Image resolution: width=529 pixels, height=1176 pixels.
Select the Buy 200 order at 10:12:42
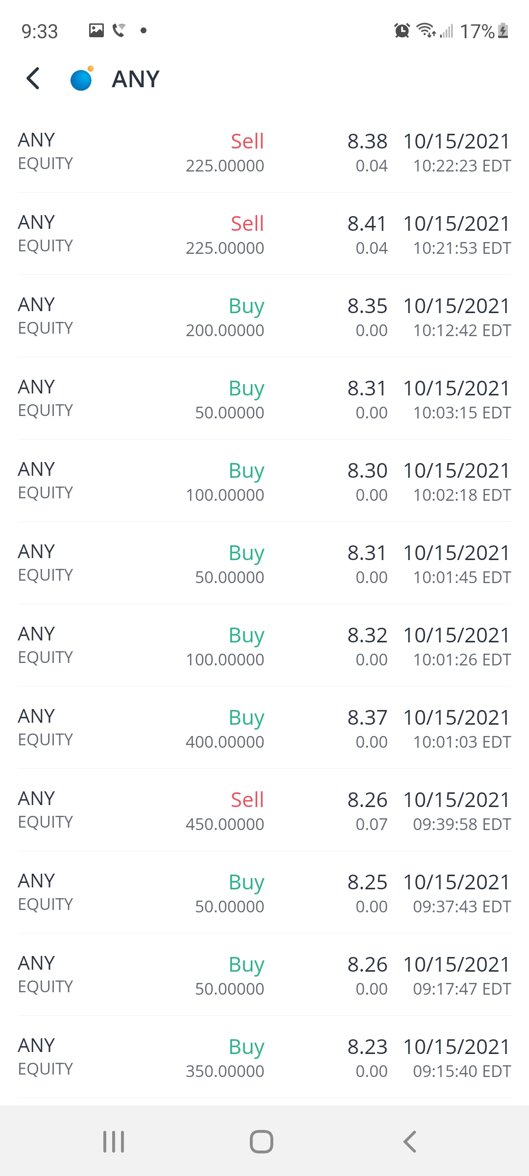tap(264, 317)
